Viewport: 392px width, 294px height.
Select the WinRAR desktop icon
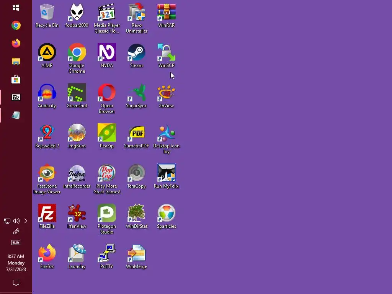click(167, 15)
